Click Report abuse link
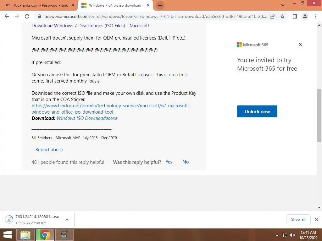 49,150
